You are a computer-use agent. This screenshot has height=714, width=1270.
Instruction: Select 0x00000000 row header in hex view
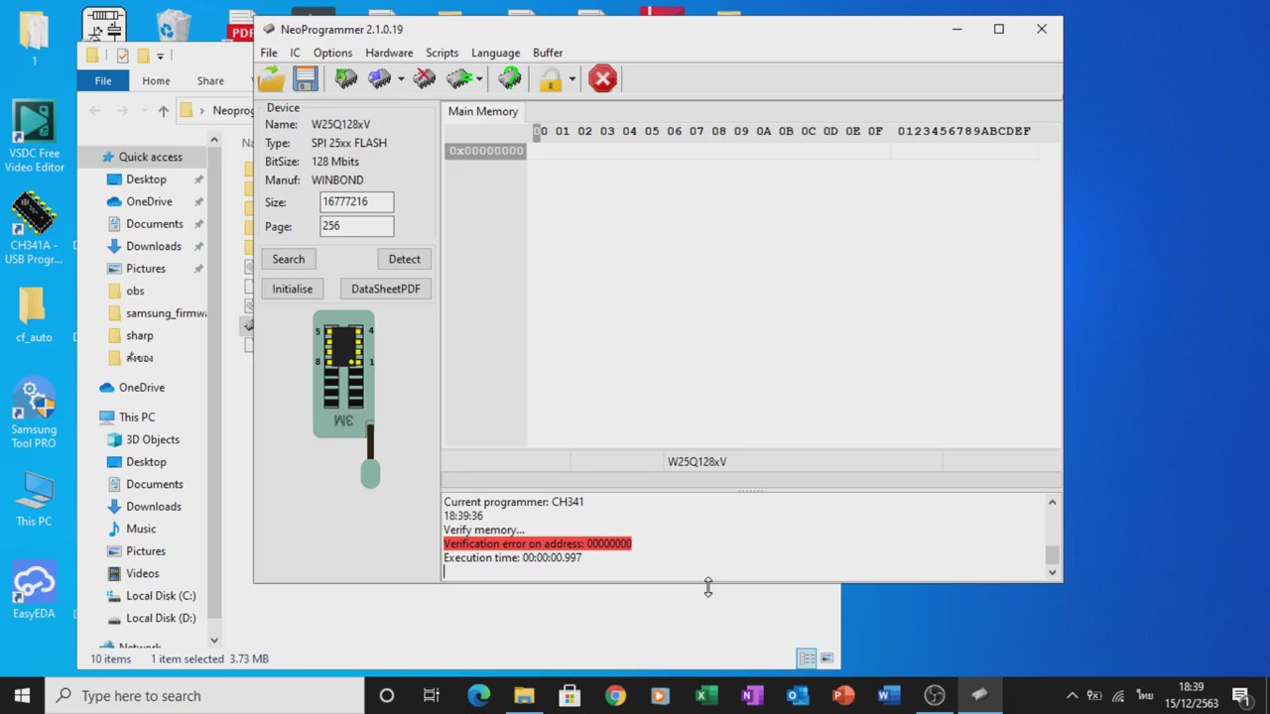pos(485,151)
